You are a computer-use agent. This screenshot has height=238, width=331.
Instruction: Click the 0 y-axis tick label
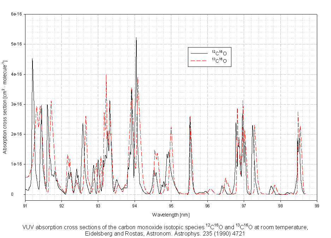[21, 194]
